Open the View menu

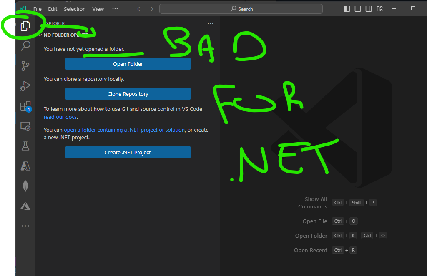tap(98, 9)
